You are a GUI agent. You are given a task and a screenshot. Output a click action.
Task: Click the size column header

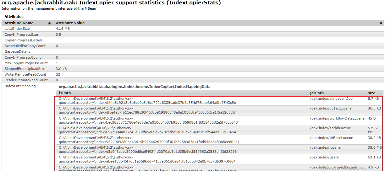point(374,93)
